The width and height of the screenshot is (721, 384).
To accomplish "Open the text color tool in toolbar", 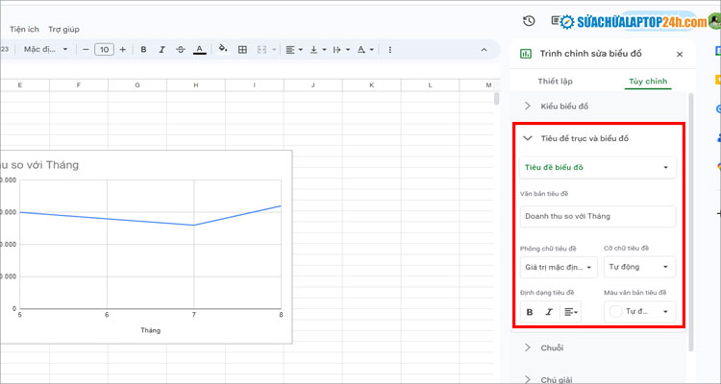I will (x=199, y=49).
